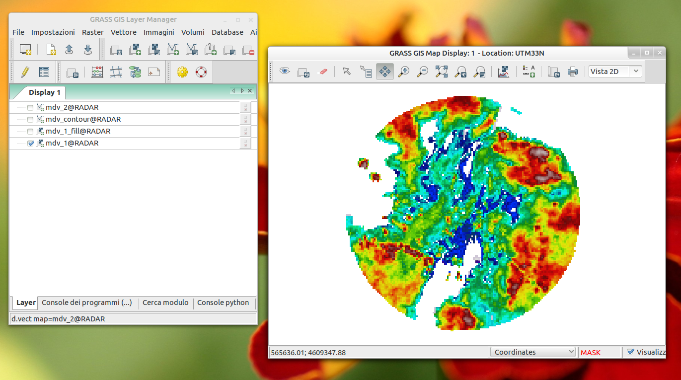Open the various zoom options
Image resolution: width=681 pixels, height=380 pixels.
479,72
